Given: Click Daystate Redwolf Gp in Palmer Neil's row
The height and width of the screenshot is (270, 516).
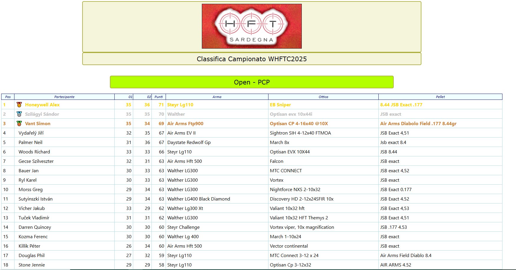Looking at the screenshot, I should [189, 143].
